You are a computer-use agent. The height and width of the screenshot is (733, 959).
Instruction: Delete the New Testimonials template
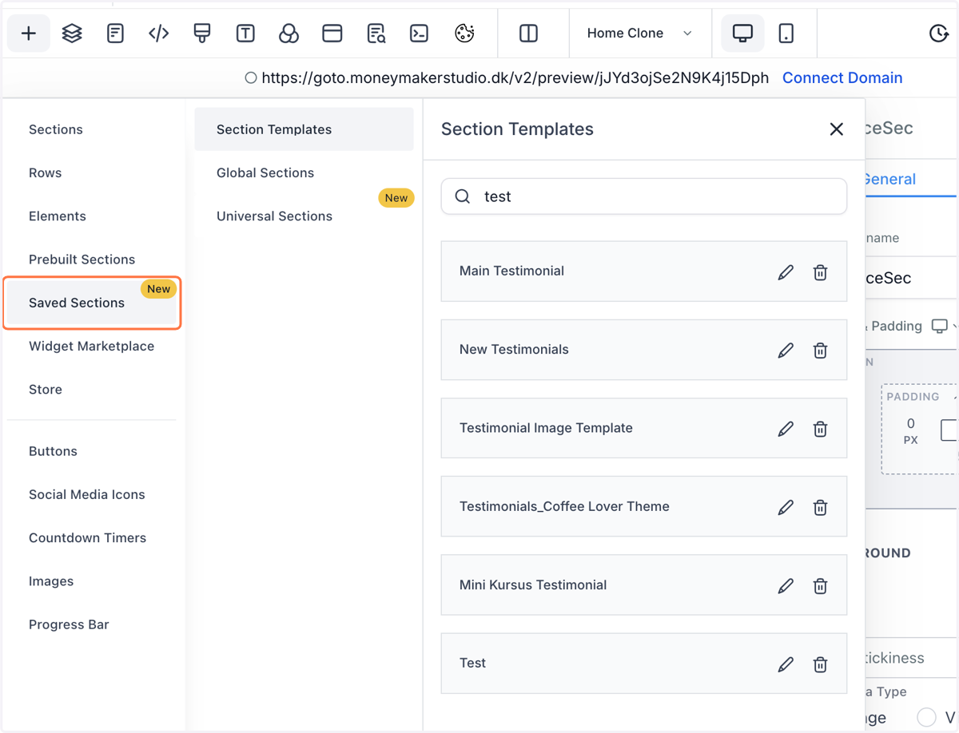pos(820,351)
